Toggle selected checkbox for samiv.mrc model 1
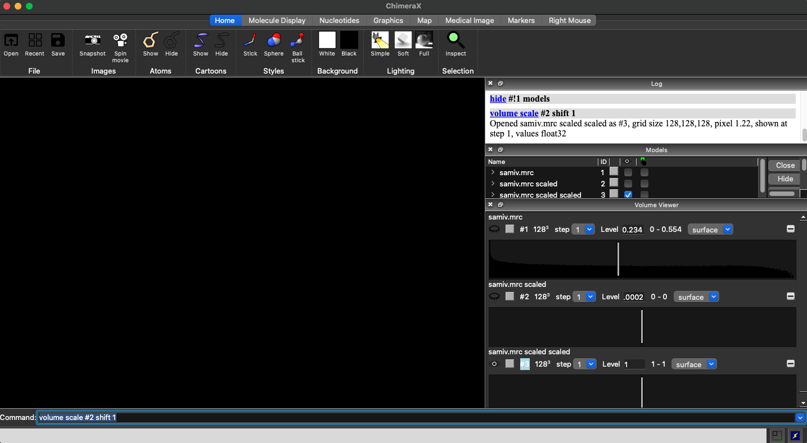Viewport: 807px width, 443px height. click(644, 172)
